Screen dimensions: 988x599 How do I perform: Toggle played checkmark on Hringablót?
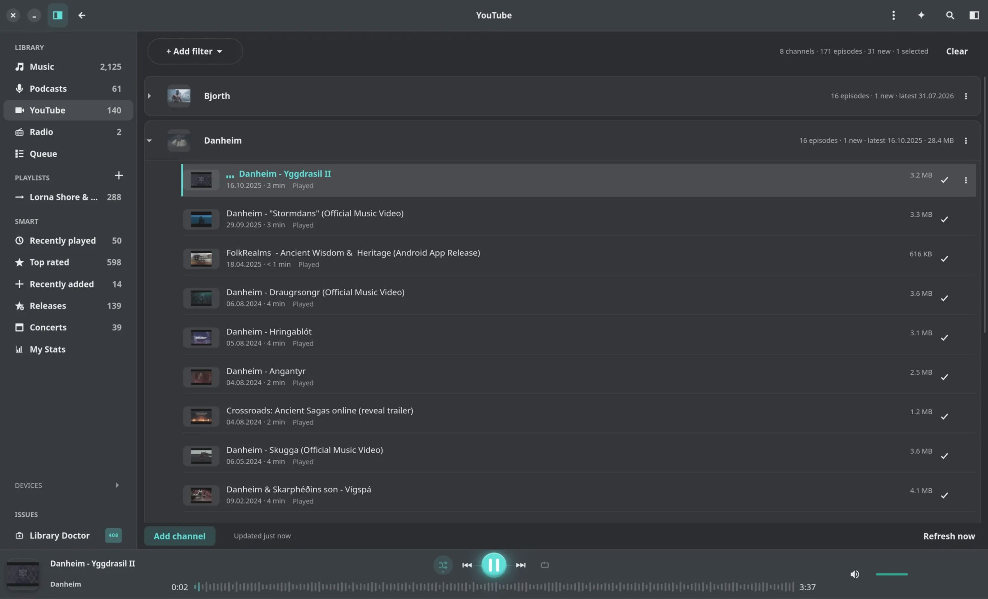944,338
